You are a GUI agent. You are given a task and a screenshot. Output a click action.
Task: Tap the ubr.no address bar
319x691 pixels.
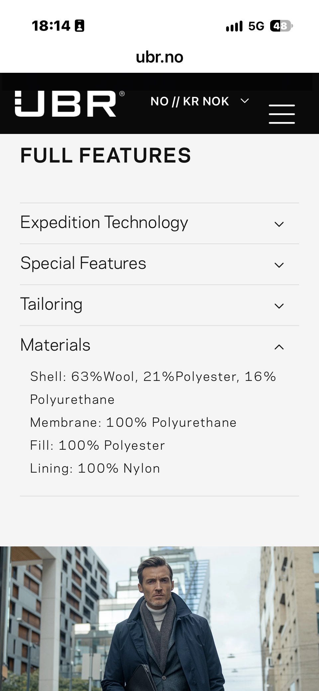159,57
